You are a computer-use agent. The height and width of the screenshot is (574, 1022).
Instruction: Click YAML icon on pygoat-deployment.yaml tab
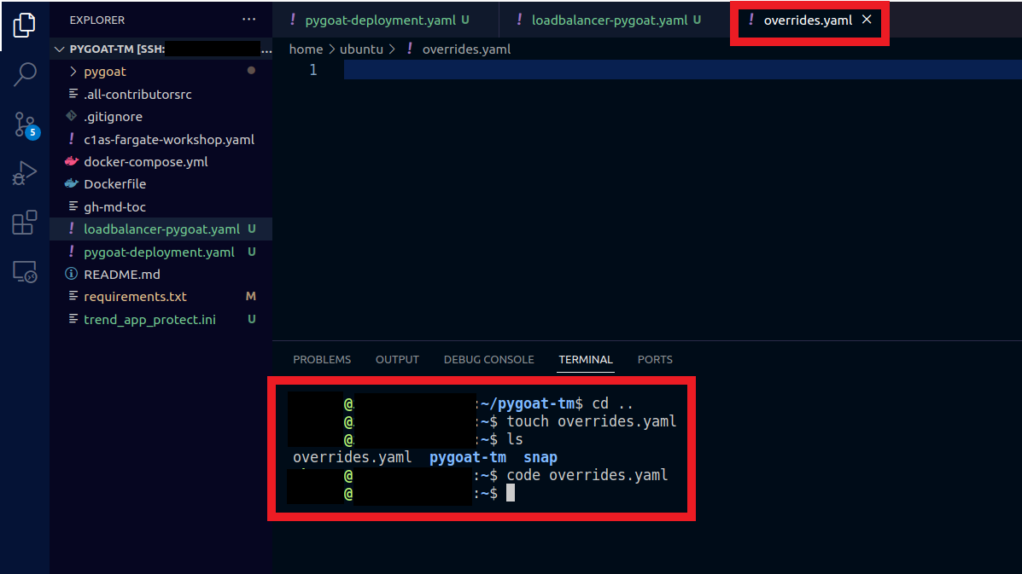(293, 20)
